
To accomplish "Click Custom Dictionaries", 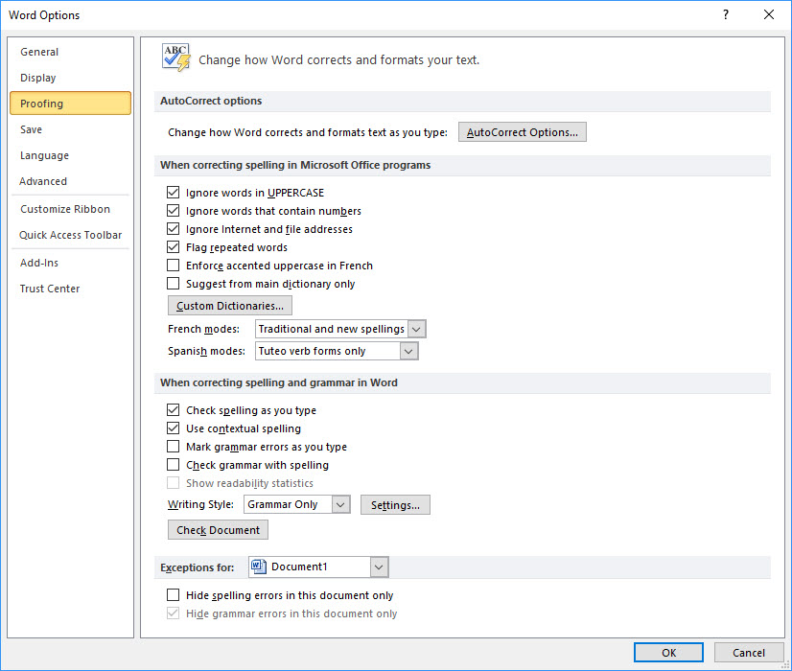I will pos(229,305).
